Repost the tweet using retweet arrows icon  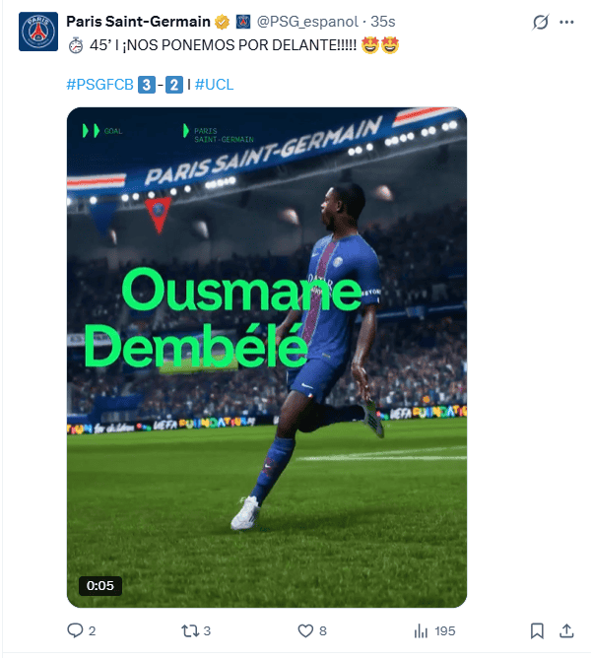190,630
